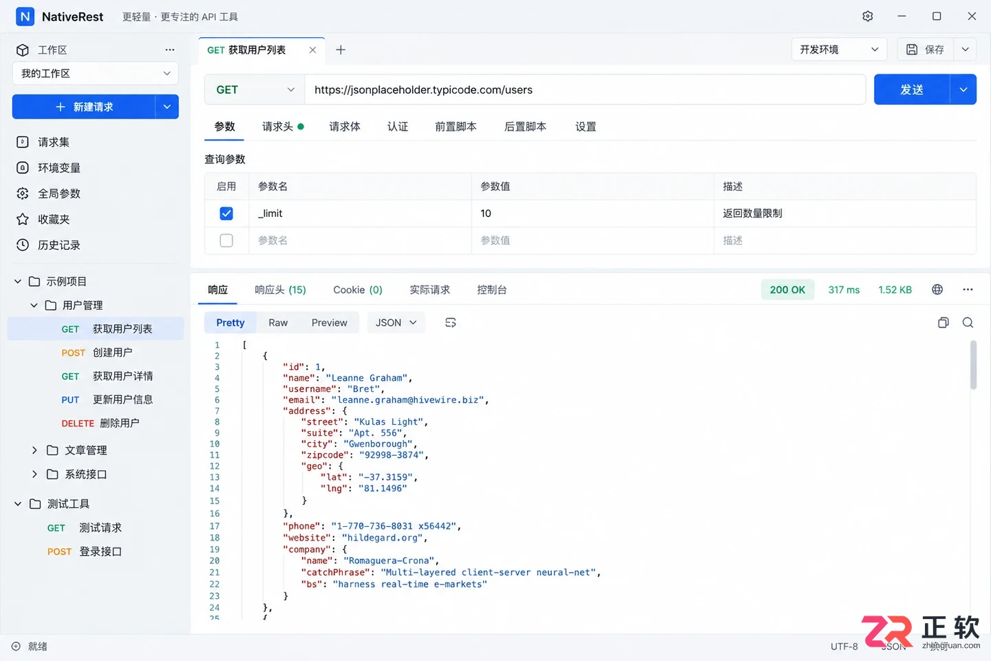Expand the 文章管理 folder
The width and height of the screenshot is (991, 661).
pos(34,450)
